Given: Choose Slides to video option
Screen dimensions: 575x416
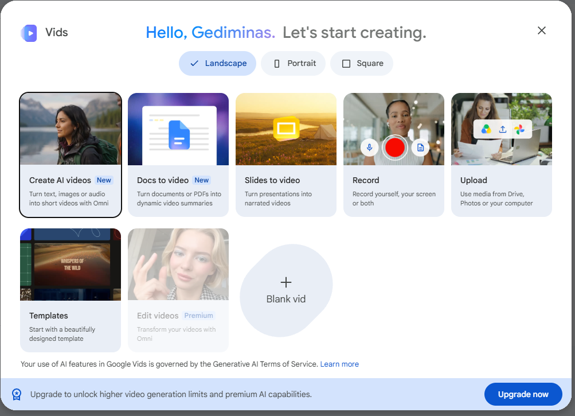Looking at the screenshot, I should 286,155.
